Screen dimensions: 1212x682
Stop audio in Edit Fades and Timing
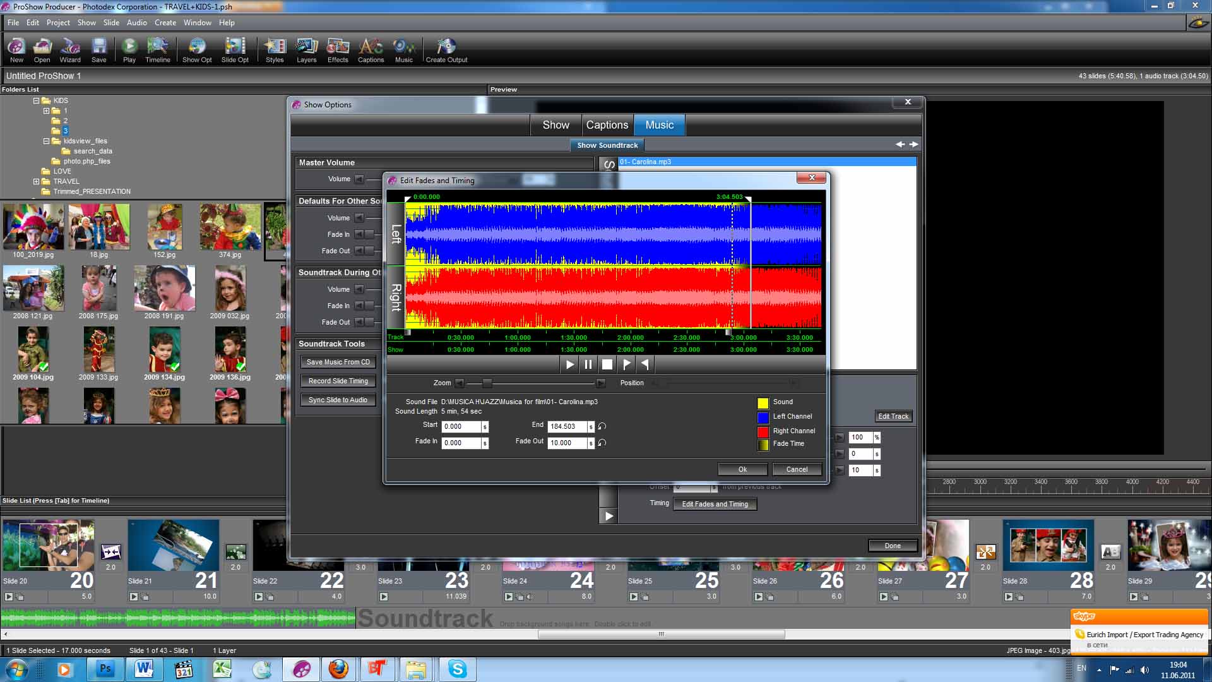pos(607,364)
